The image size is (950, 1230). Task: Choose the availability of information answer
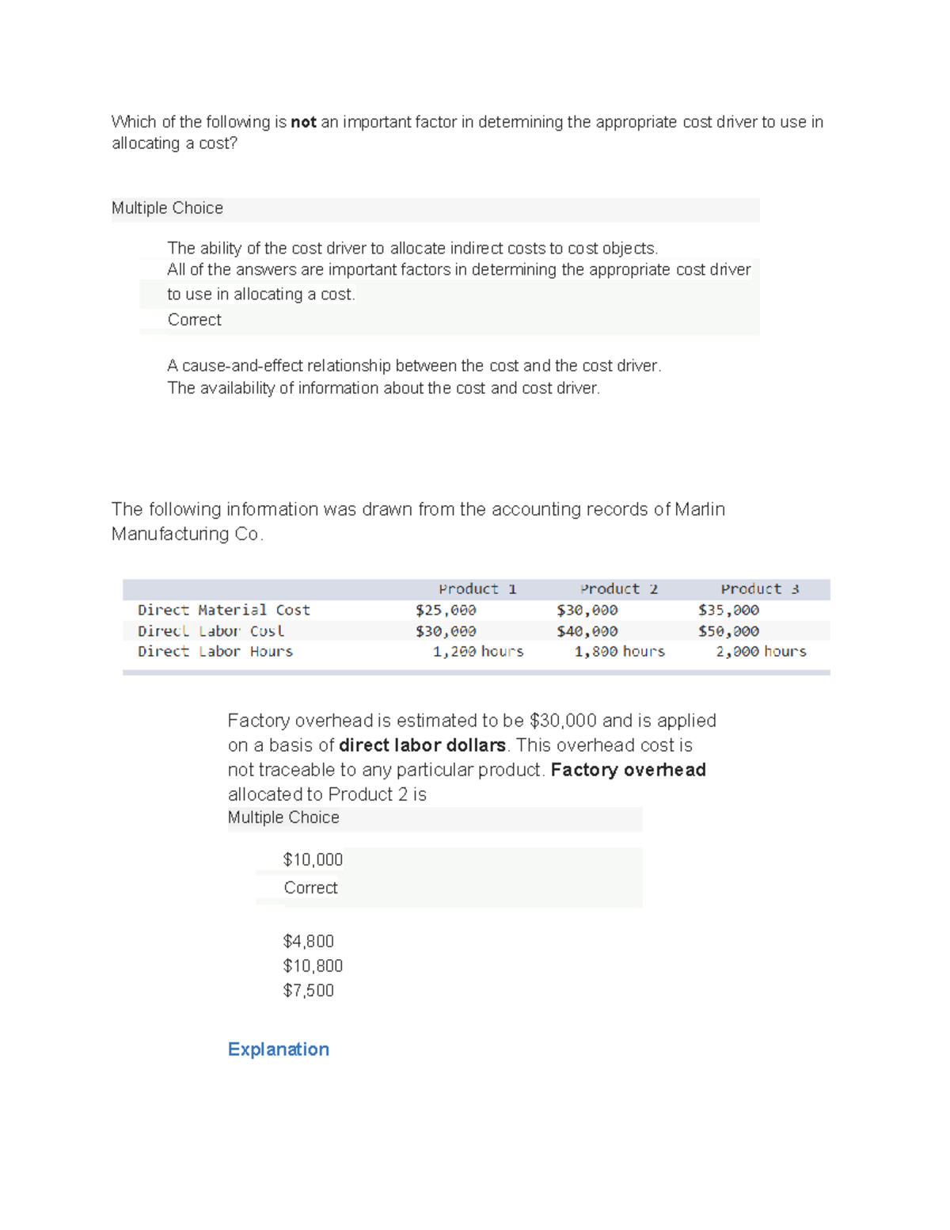point(384,388)
